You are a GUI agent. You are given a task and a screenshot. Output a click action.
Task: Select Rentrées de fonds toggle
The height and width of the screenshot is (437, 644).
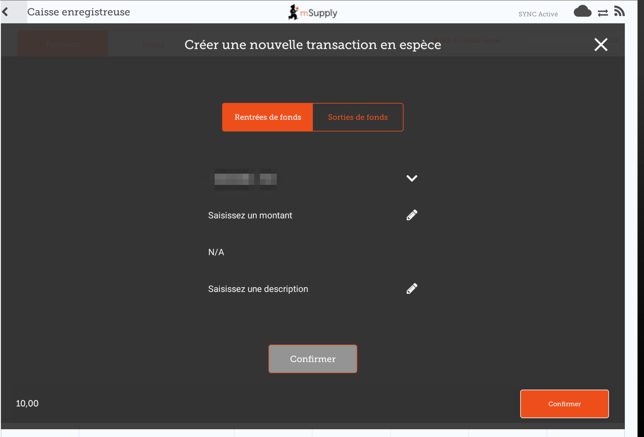(x=267, y=117)
